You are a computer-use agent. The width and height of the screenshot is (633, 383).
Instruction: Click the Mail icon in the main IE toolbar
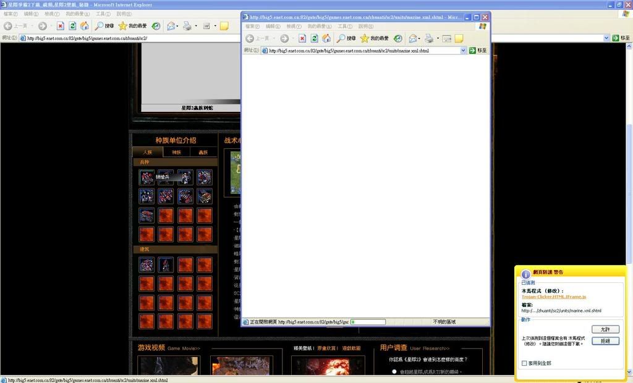(x=171, y=26)
